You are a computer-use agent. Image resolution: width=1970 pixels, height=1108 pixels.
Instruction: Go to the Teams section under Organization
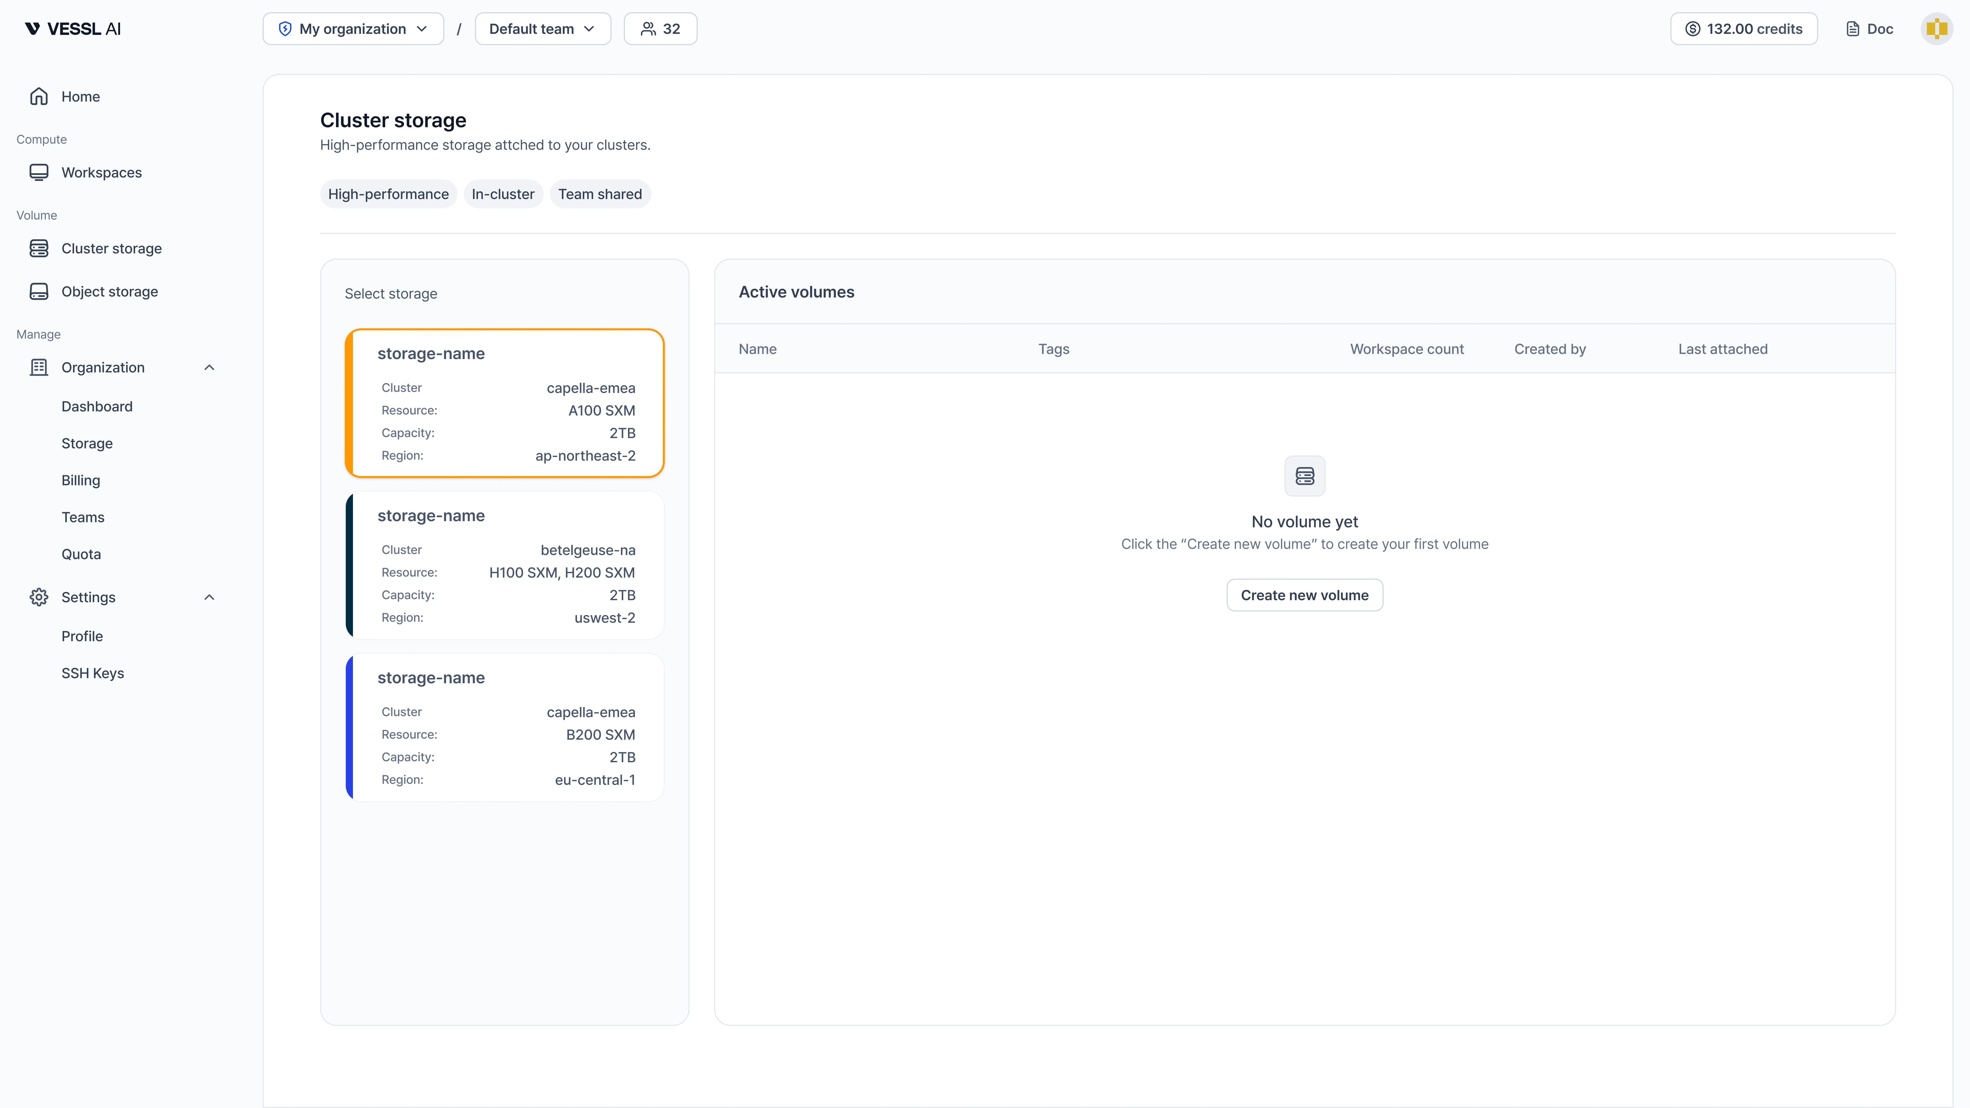click(x=83, y=517)
